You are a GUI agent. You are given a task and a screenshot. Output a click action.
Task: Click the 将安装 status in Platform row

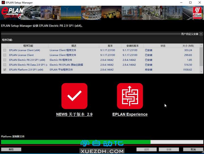[x=148, y=70]
